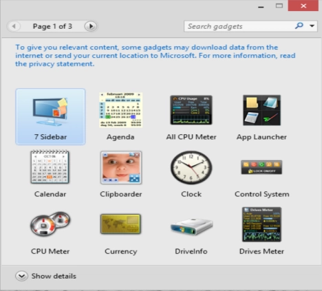Select the CPU Meter gauge icon
Image resolution: width=322 pixels, height=291 pixels.
click(50, 224)
